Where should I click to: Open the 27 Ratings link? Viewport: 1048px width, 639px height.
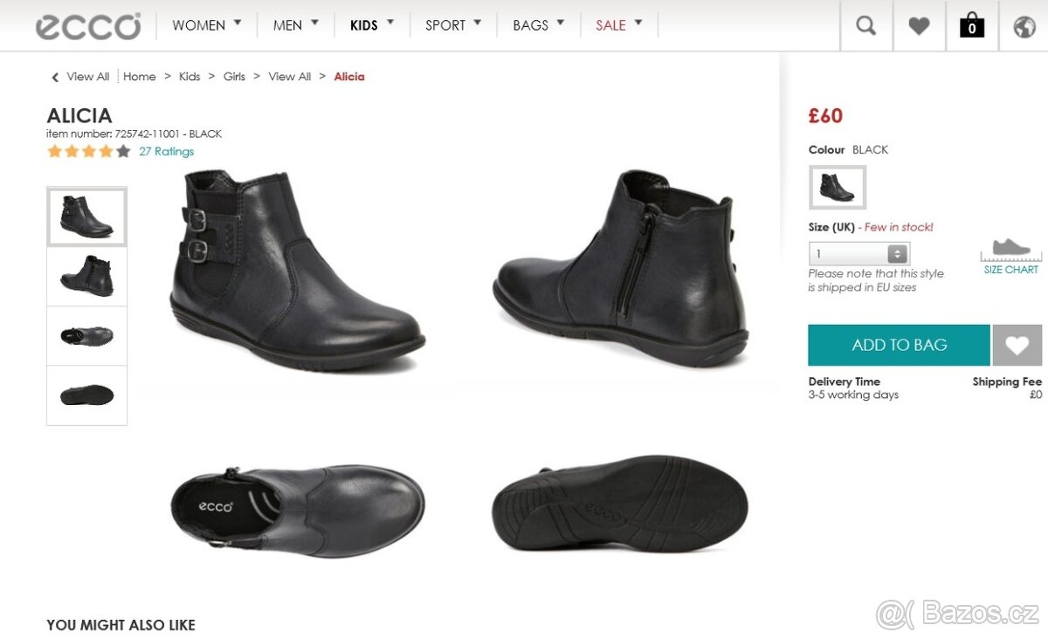167,151
